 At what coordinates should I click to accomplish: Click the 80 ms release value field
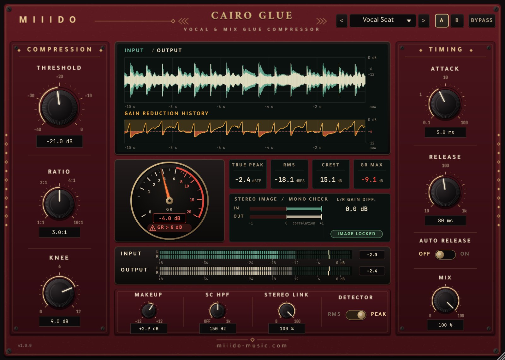pyautogui.click(x=445, y=220)
